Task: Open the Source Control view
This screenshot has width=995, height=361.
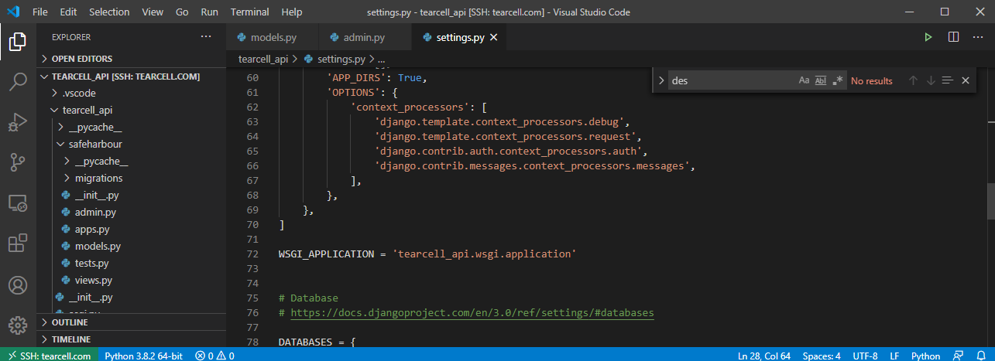Action: (18, 162)
